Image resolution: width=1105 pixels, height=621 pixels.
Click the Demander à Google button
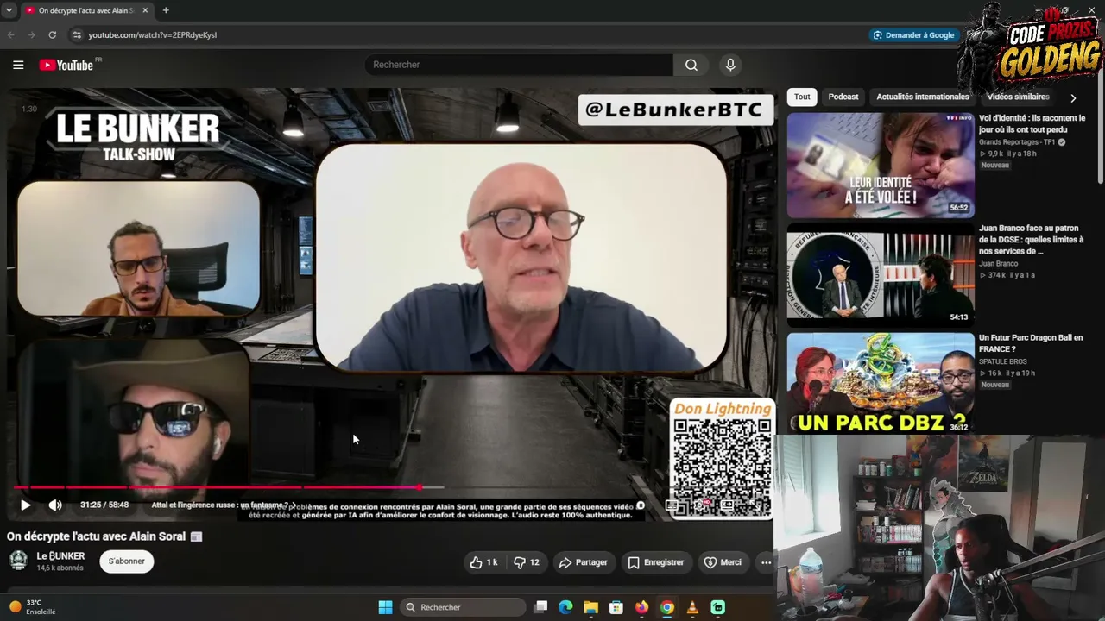click(913, 35)
